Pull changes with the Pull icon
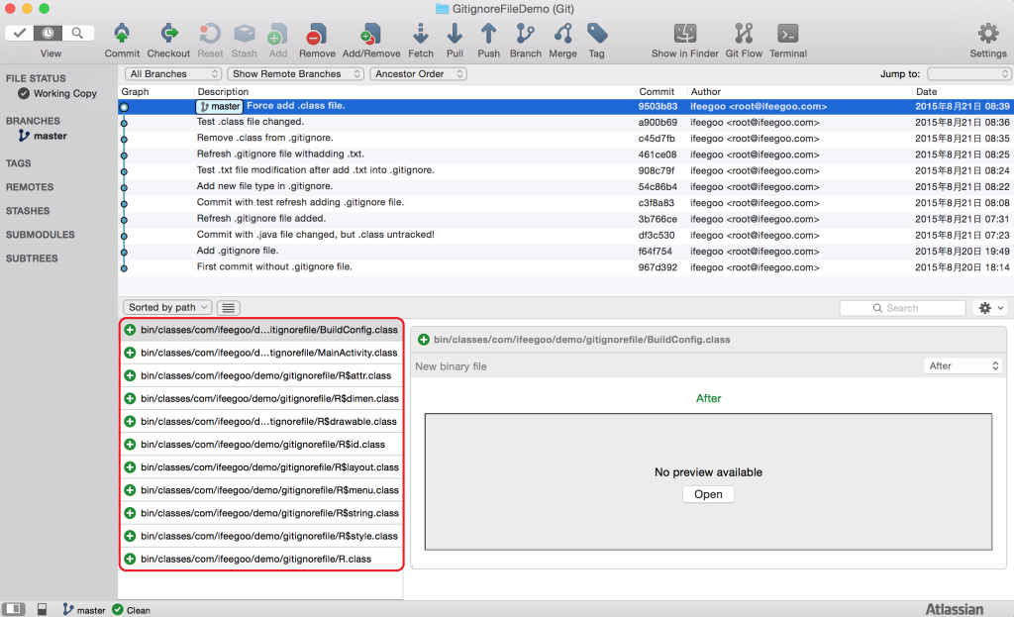The width and height of the screenshot is (1014, 617). [455, 34]
